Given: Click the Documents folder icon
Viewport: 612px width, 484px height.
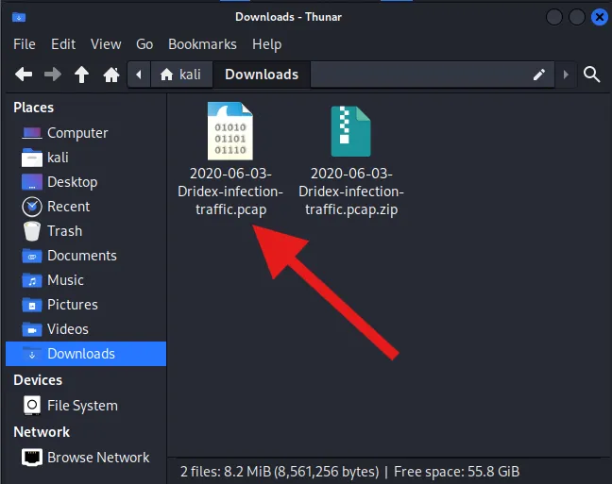Looking at the screenshot, I should pos(32,256).
